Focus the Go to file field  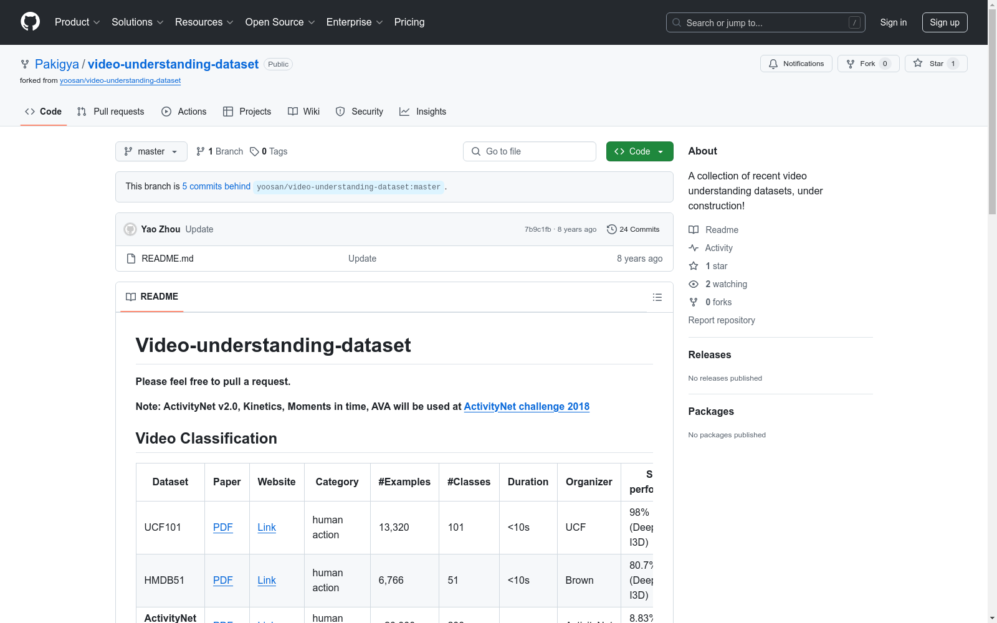[530, 151]
